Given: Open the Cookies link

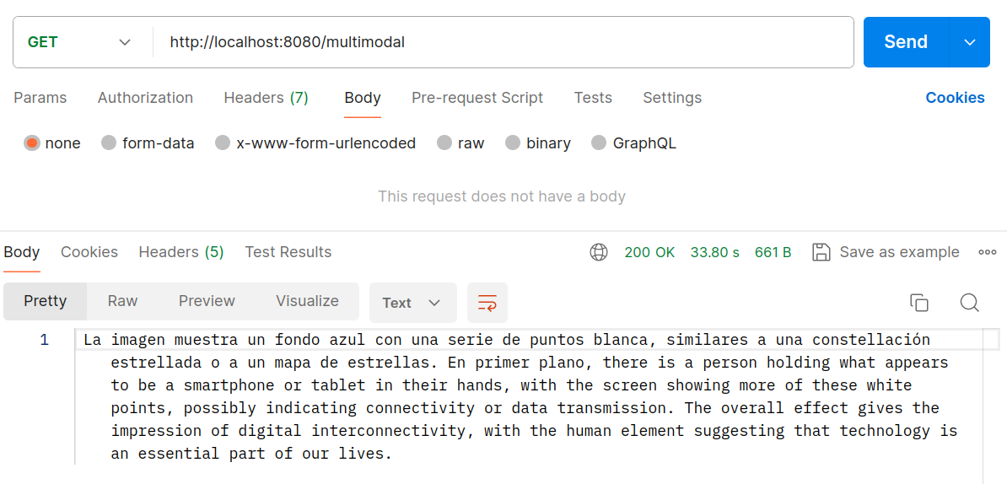Looking at the screenshot, I should [x=955, y=98].
